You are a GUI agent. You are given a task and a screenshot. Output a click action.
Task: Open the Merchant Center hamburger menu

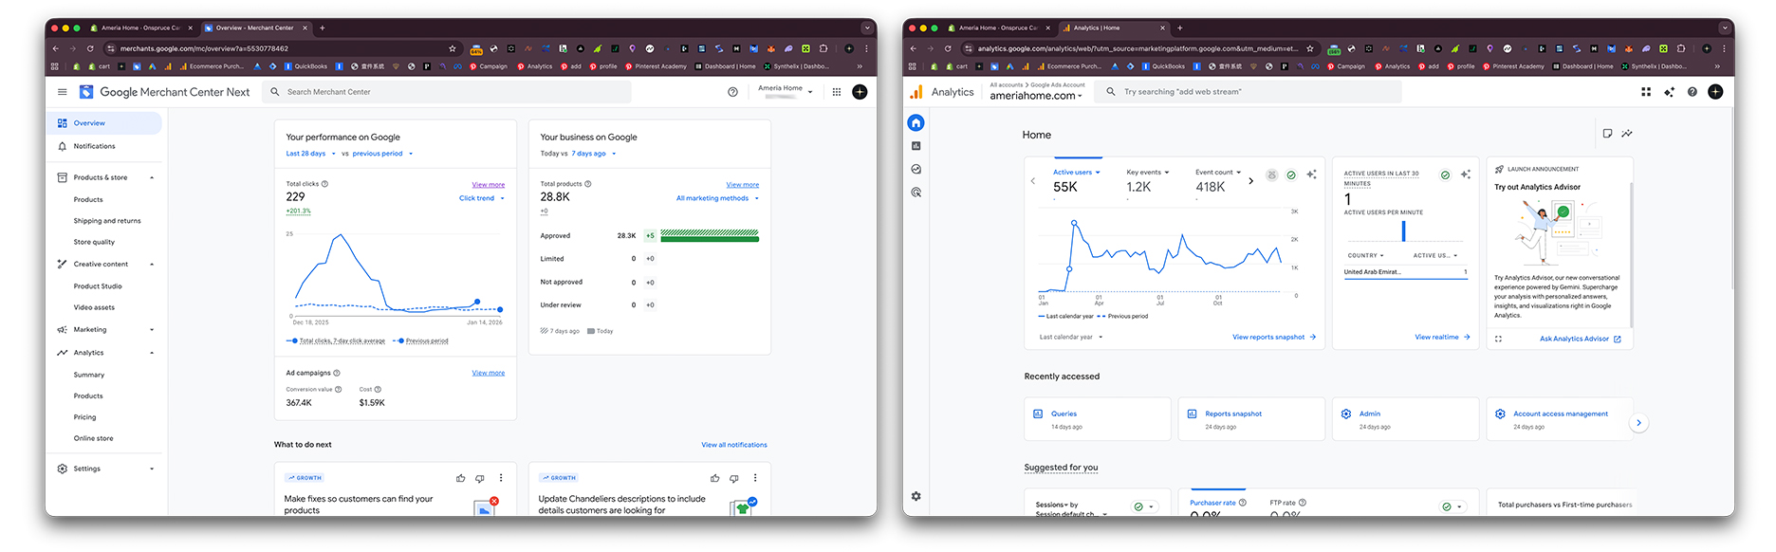pyautogui.click(x=62, y=92)
